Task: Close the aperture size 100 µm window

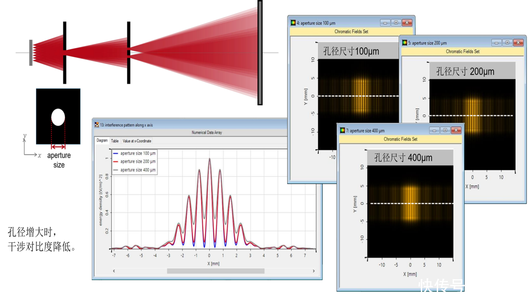Action: pyautogui.click(x=407, y=23)
